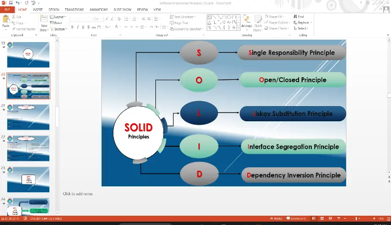This screenshot has height=225, width=391.
Task: Click the Reset slide command
Action: click(x=56, y=22)
